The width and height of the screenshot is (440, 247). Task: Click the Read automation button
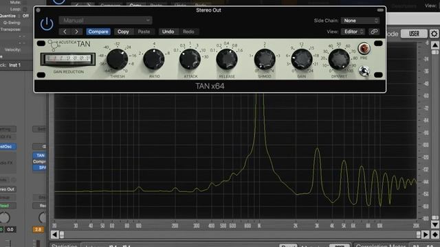click(x=8, y=206)
